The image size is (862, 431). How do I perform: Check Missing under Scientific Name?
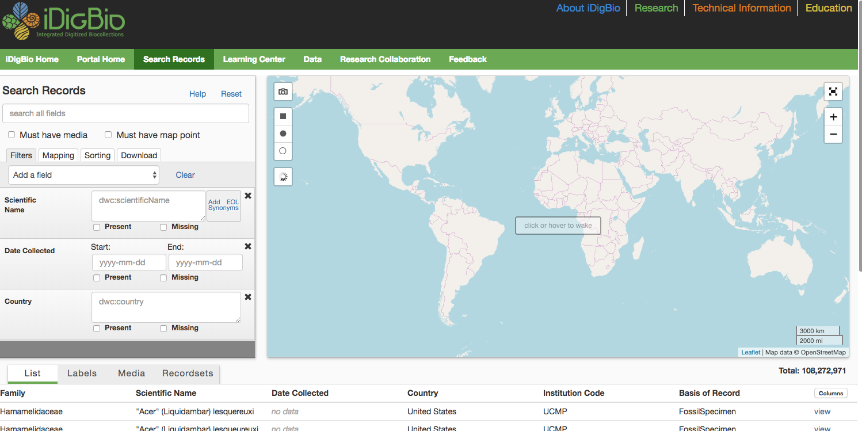163,227
